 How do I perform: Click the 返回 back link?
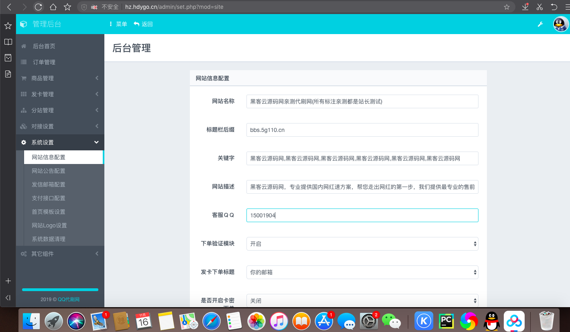pyautogui.click(x=143, y=24)
